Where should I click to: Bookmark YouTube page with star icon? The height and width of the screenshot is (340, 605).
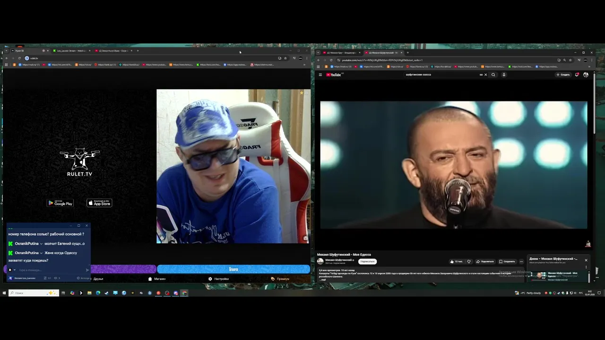570,60
